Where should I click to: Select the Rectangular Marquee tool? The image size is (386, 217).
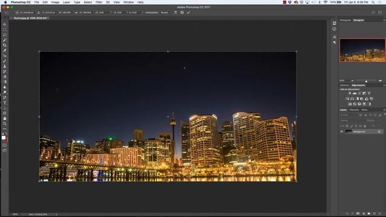click(5, 30)
